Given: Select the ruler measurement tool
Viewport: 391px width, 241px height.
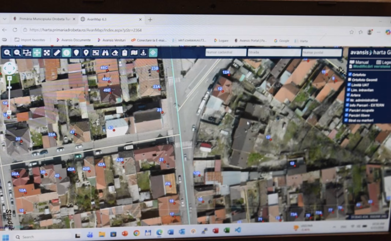Looking at the screenshot, I should click(x=57, y=53).
